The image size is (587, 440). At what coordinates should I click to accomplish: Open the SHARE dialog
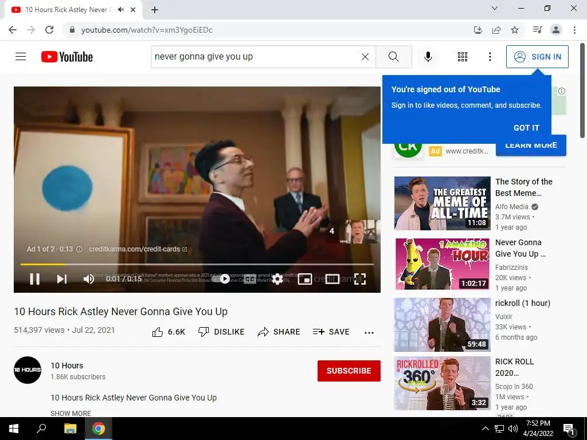click(279, 332)
